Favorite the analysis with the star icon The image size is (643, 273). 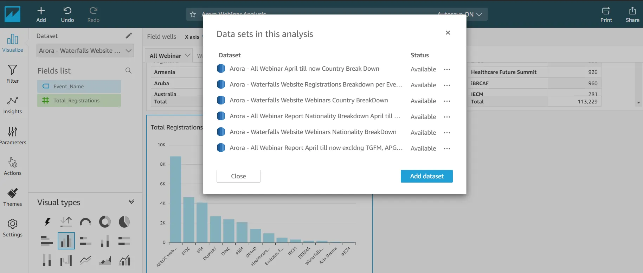pos(193,14)
